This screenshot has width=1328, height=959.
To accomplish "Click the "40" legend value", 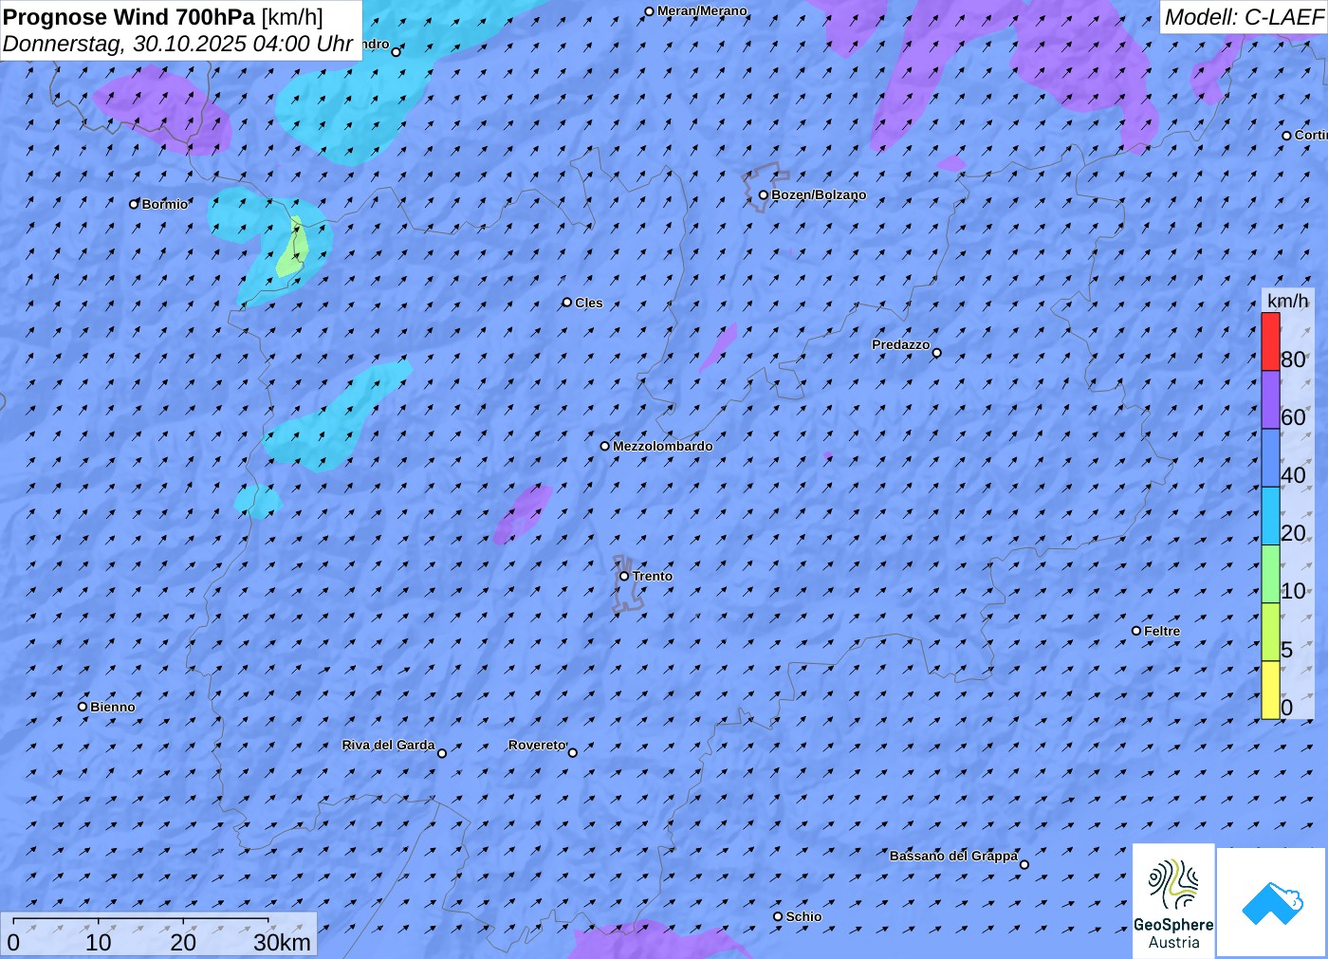I will pyautogui.click(x=1293, y=475).
